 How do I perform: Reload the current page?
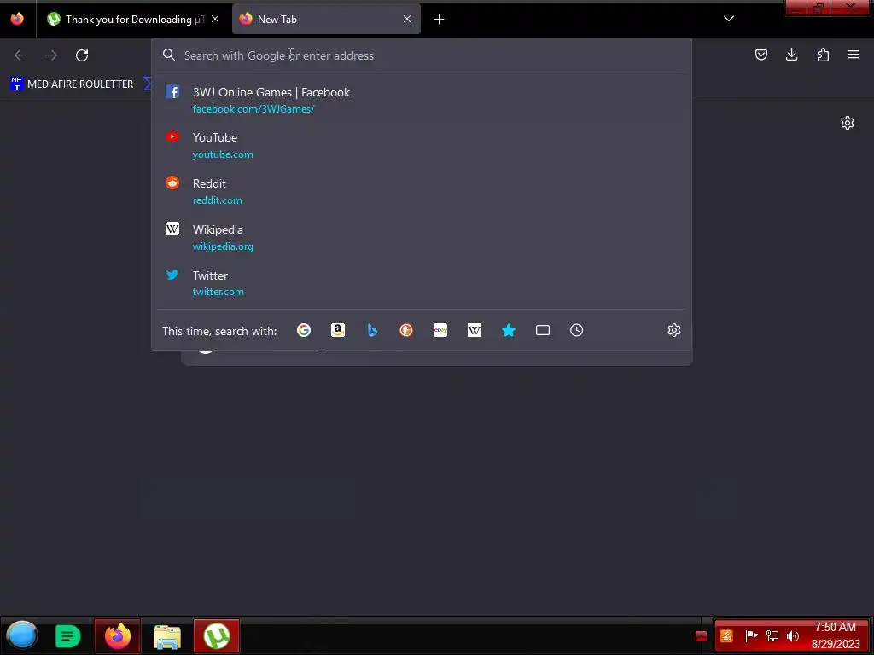point(82,55)
